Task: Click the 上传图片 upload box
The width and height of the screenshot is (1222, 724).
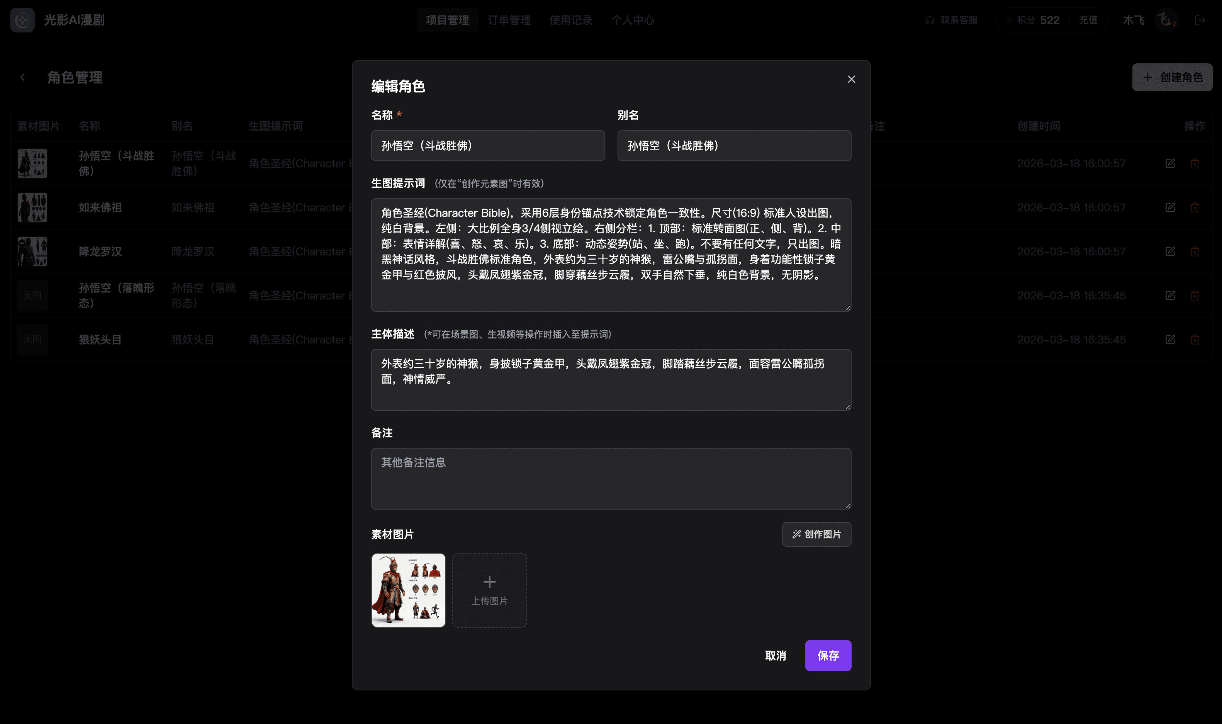Action: pos(490,590)
